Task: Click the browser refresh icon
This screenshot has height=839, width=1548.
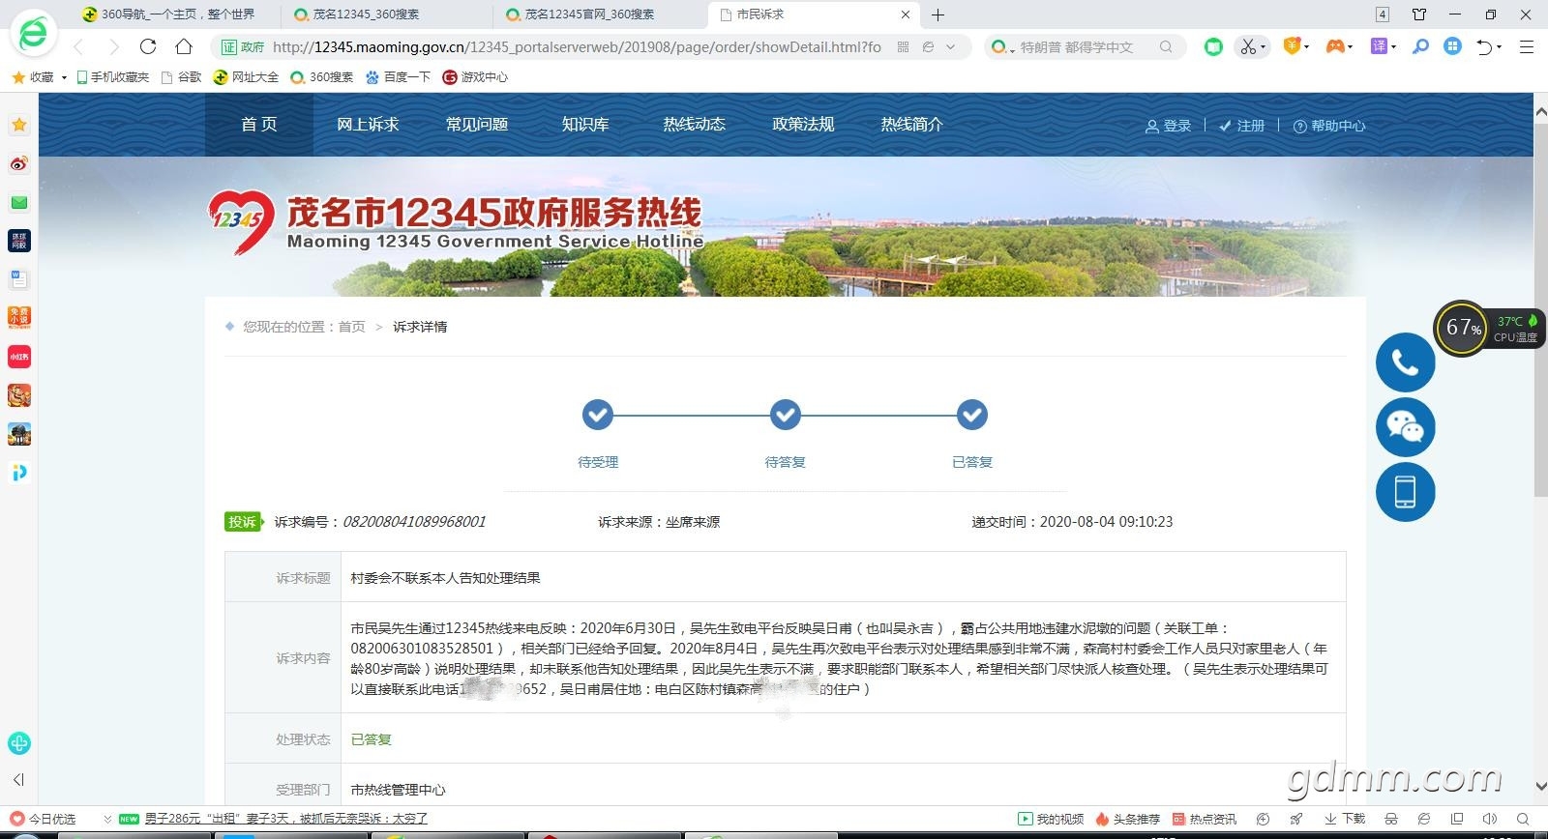Action: coord(148,46)
